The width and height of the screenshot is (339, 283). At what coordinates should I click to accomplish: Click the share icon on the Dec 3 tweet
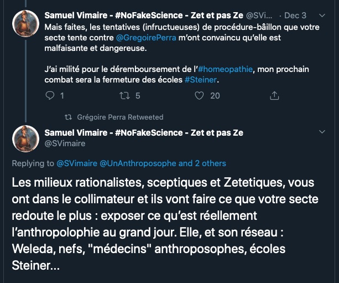273,96
